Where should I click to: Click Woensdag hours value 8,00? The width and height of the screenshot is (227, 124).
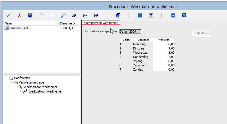[171, 53]
